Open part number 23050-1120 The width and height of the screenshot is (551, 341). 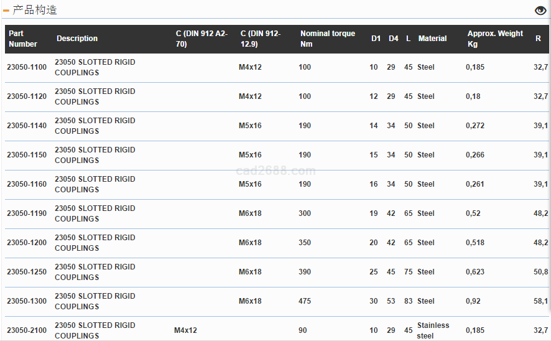[x=27, y=96]
